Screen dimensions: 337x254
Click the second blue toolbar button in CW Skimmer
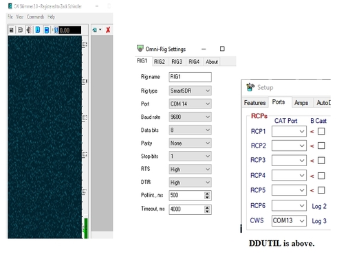pyautogui.click(x=47, y=30)
